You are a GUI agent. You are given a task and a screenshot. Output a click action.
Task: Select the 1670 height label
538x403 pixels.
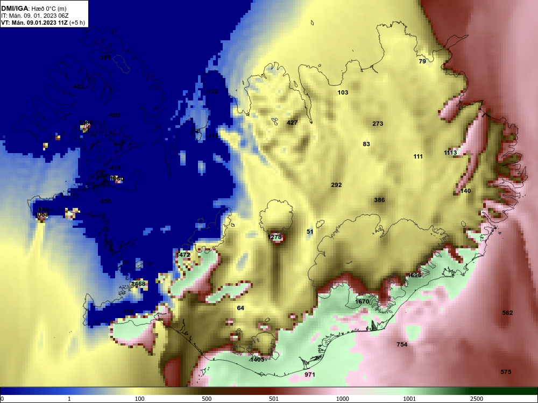362,301
